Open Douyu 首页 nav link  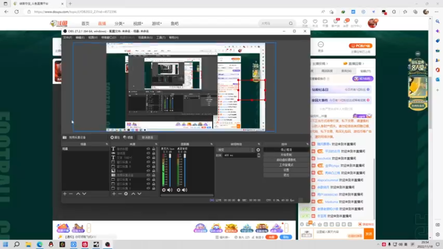[x=85, y=23]
